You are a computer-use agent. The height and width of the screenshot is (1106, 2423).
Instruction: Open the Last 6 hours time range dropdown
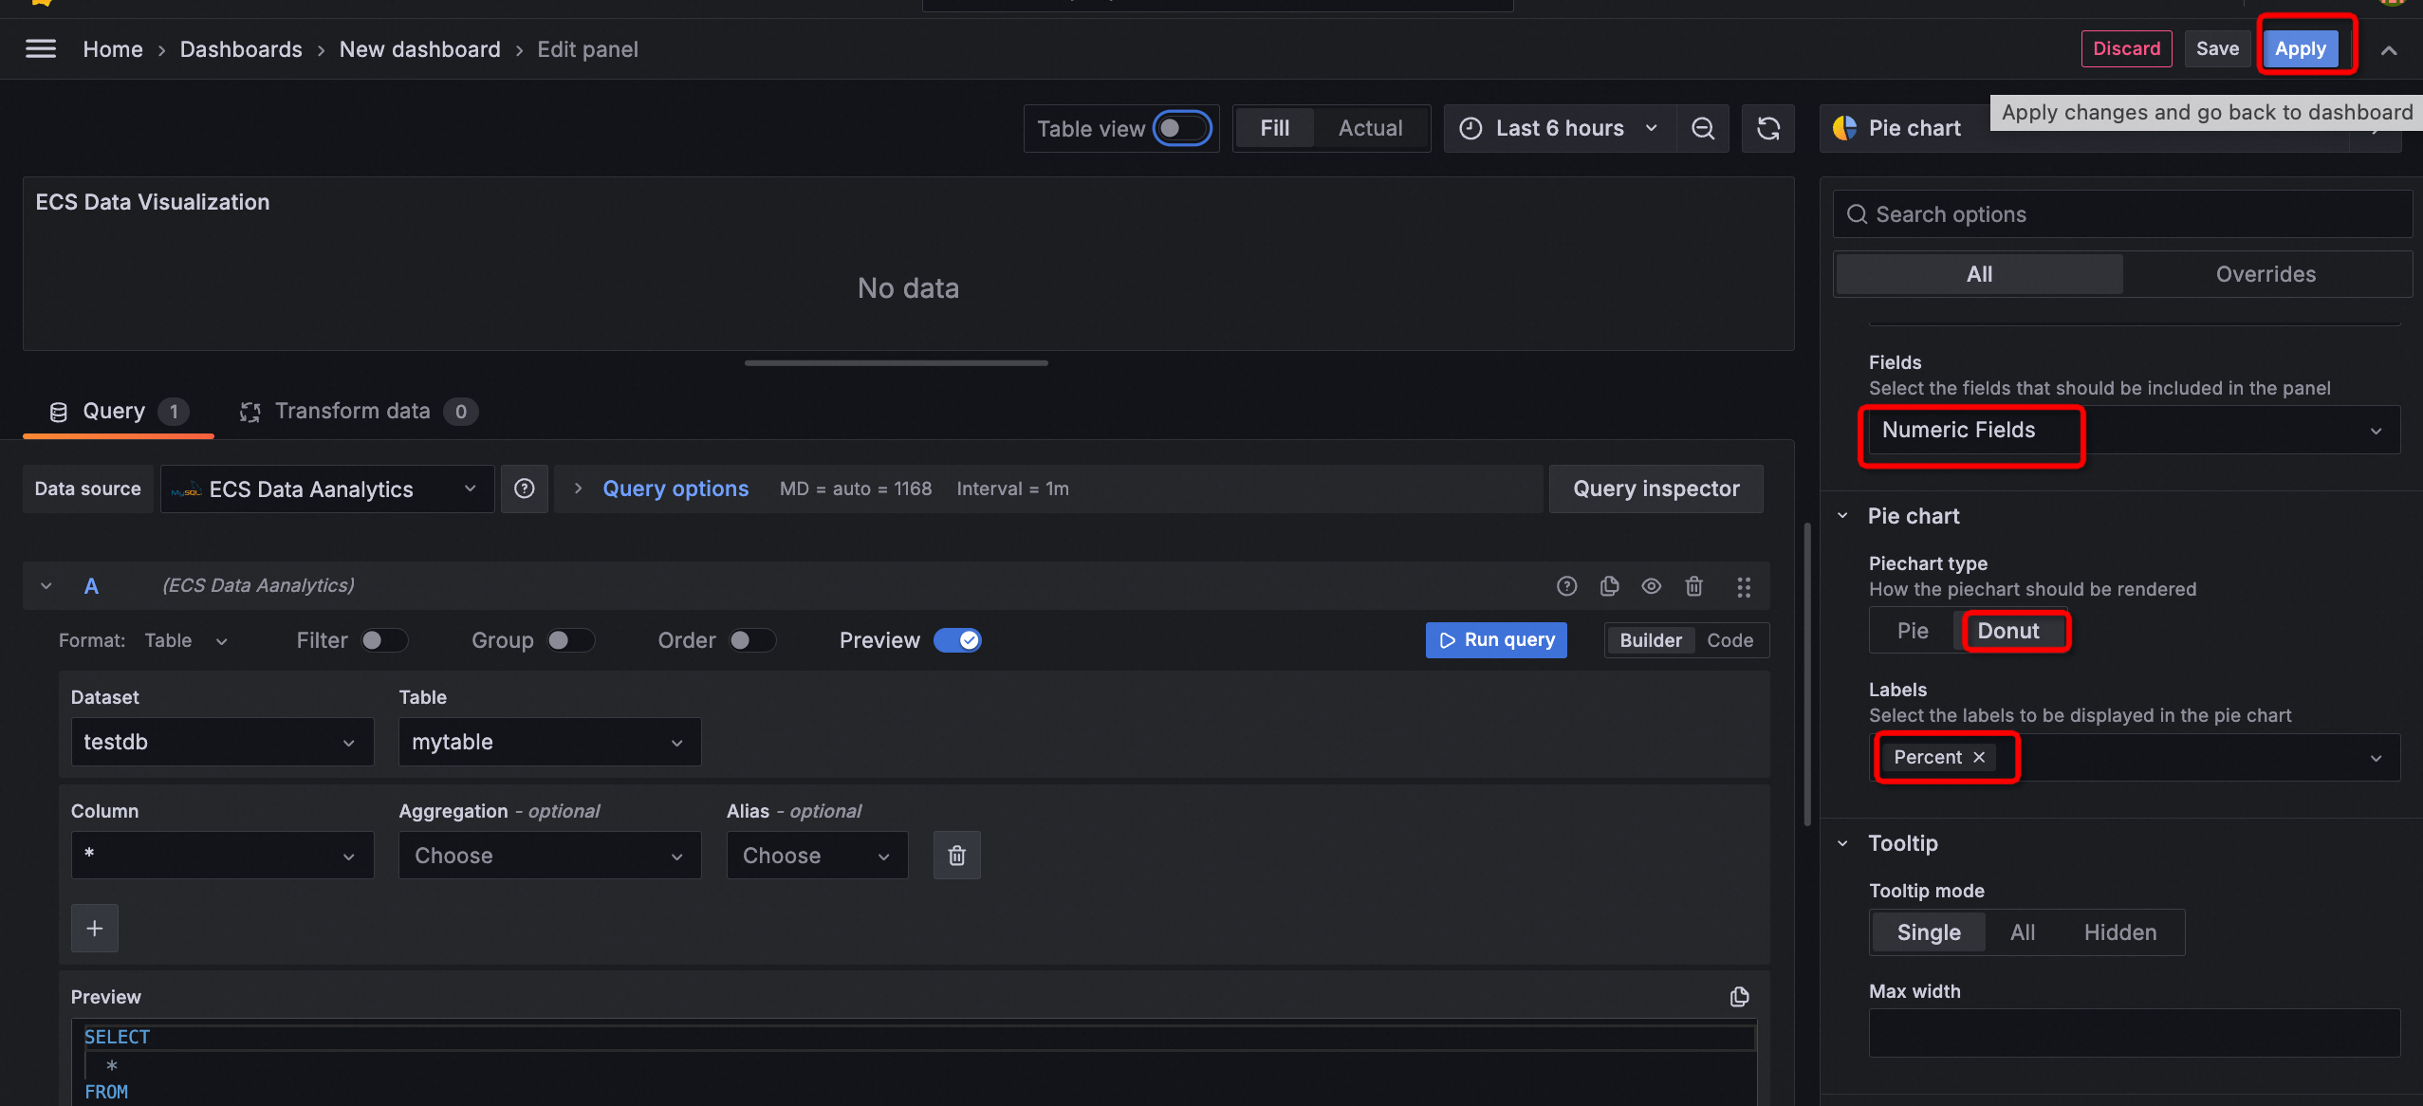click(1560, 129)
